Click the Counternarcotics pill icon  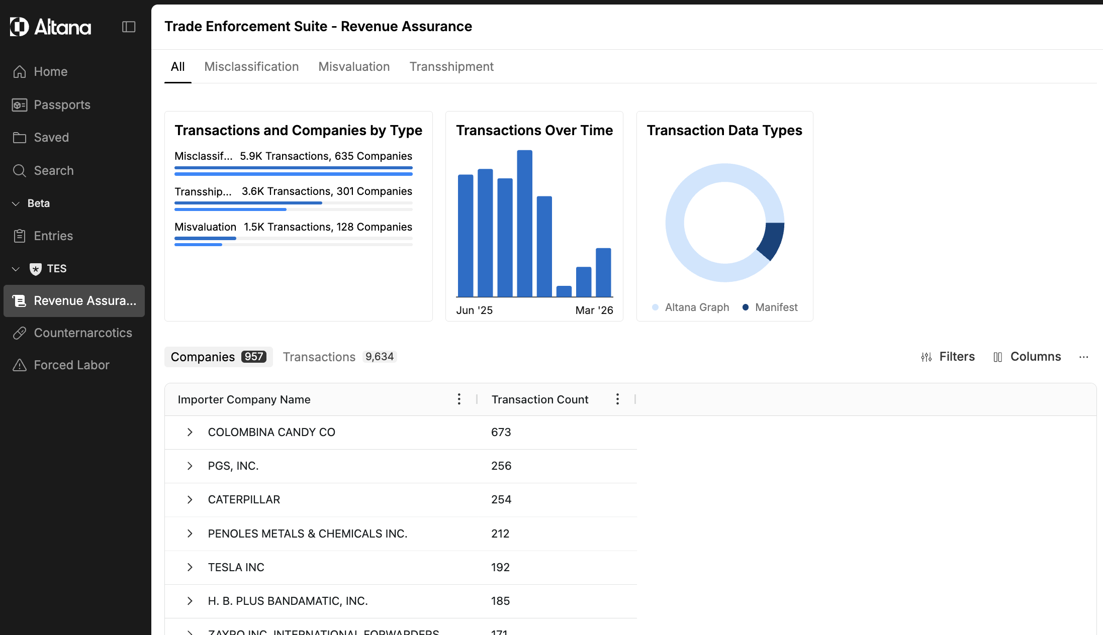(20, 333)
